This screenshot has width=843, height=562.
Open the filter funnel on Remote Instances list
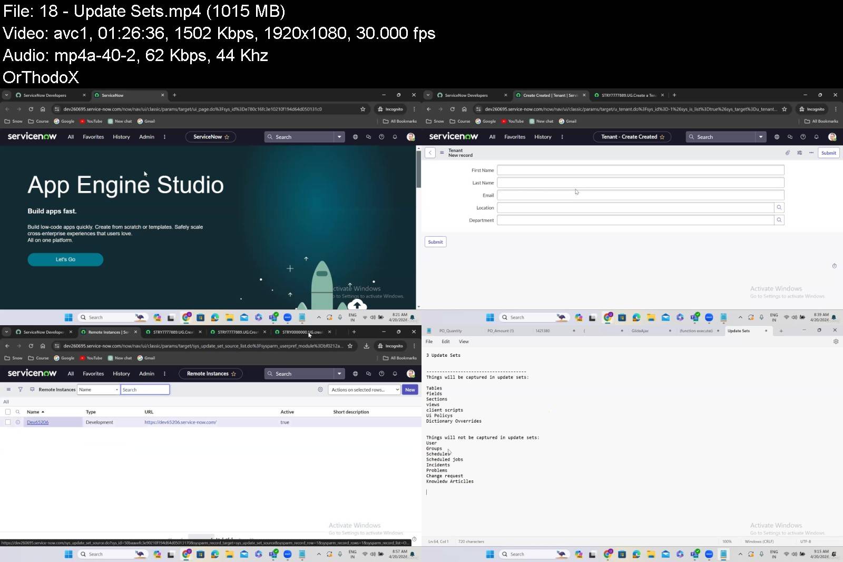tap(20, 389)
